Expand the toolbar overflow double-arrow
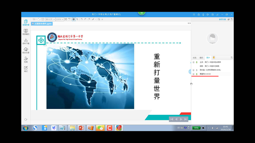This screenshot has width=255, height=143. click(102, 19)
